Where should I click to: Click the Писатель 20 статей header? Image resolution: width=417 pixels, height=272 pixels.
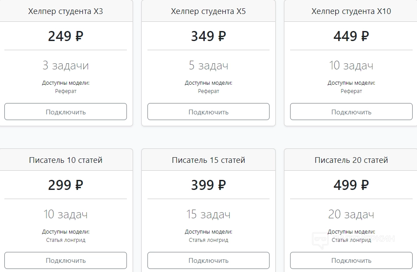(x=351, y=160)
